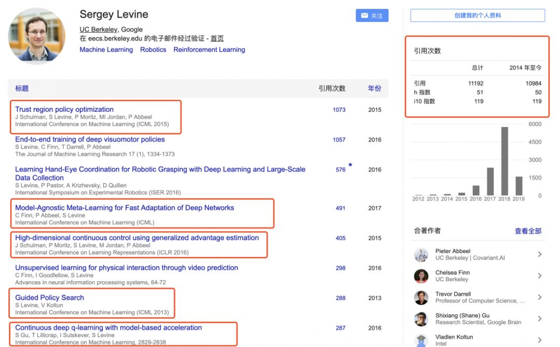Click the total citations value 11192
The width and height of the screenshot is (560, 347).
click(475, 83)
